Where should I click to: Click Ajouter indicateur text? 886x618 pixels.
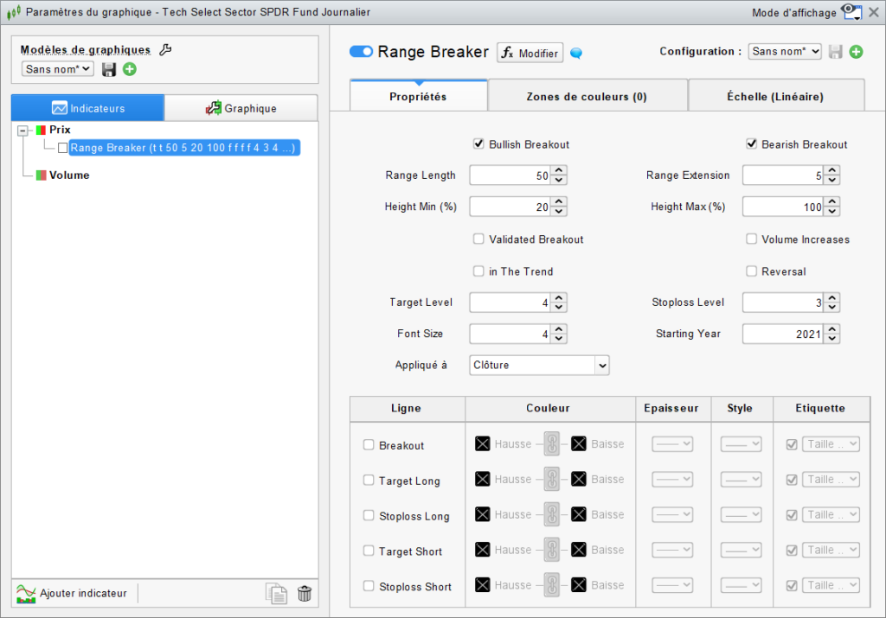tap(84, 593)
